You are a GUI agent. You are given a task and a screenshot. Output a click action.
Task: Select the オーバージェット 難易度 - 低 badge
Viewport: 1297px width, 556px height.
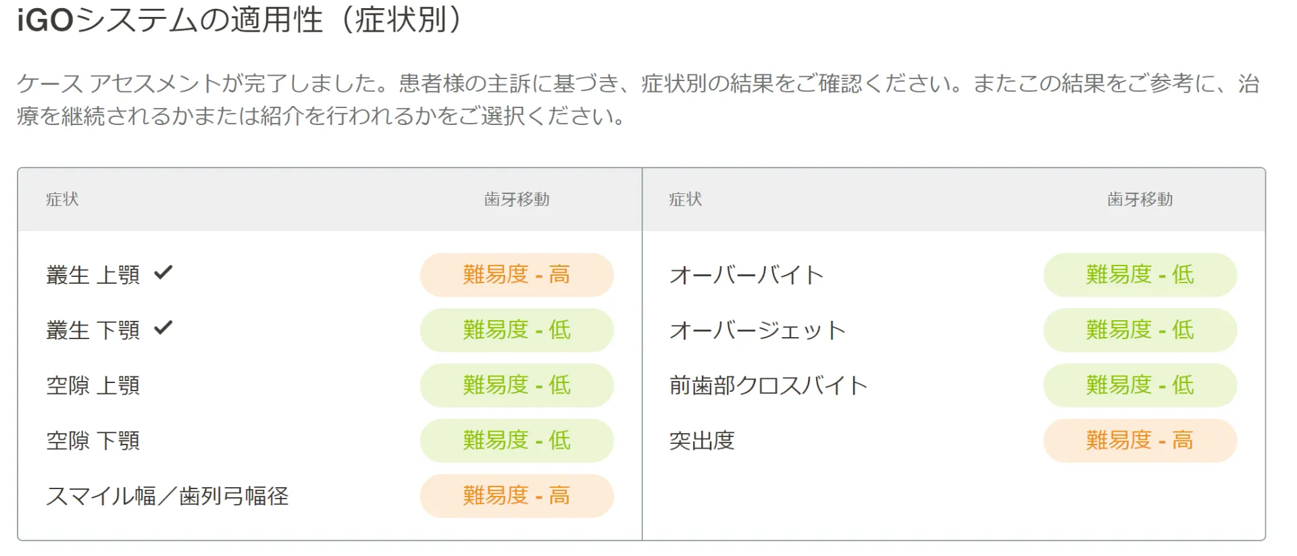tap(1140, 330)
